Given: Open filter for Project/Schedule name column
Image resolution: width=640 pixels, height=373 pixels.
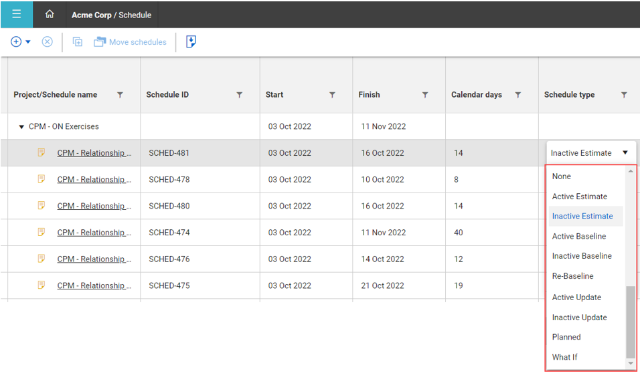Looking at the screenshot, I should tap(120, 95).
